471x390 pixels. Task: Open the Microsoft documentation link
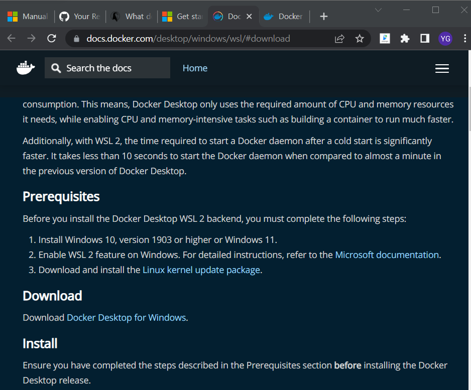[387, 255]
